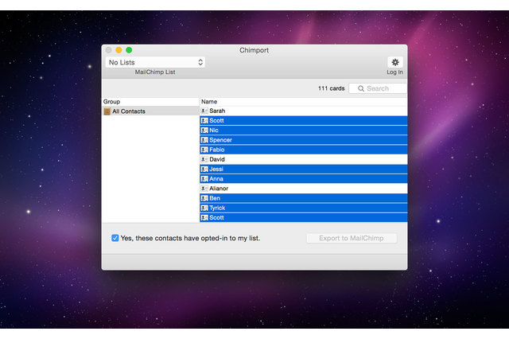Viewport: 509px width, 339px height.
Task: Click the Log In label
Action: click(394, 72)
